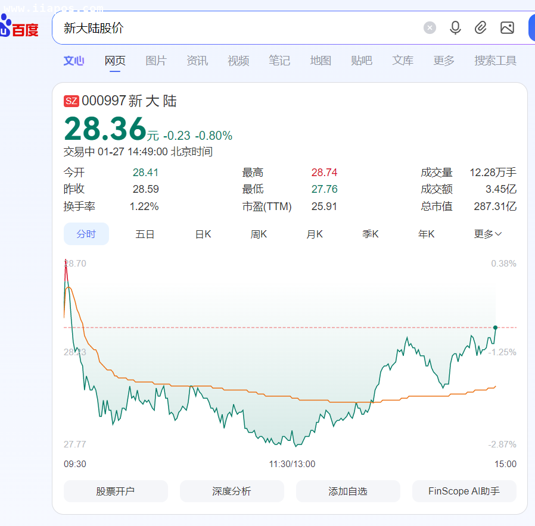This screenshot has height=526, width=535.
Task: Switch to the 资讯 tab
Action: [x=197, y=61]
